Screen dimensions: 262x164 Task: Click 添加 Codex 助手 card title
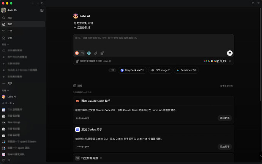tap(92, 129)
